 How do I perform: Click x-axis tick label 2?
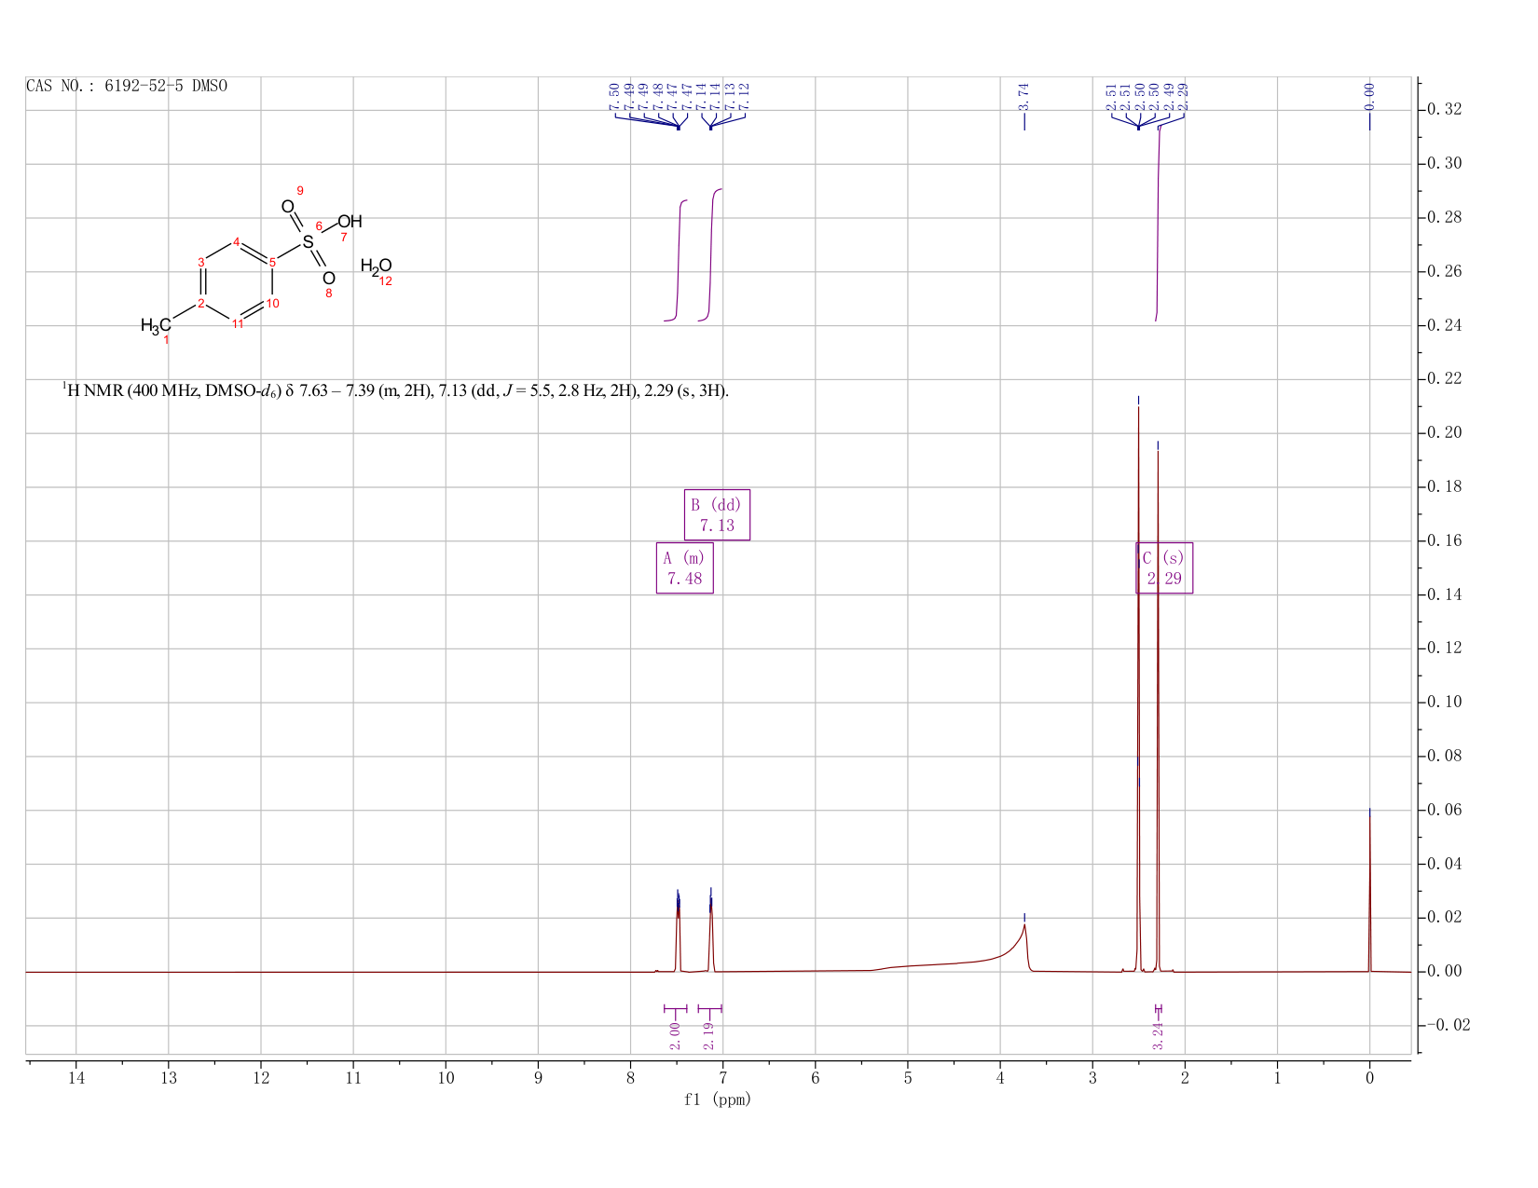(1185, 1077)
